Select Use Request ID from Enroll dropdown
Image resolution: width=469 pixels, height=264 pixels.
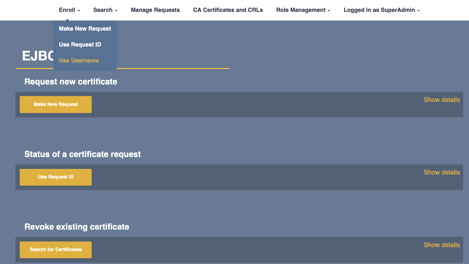pos(80,45)
